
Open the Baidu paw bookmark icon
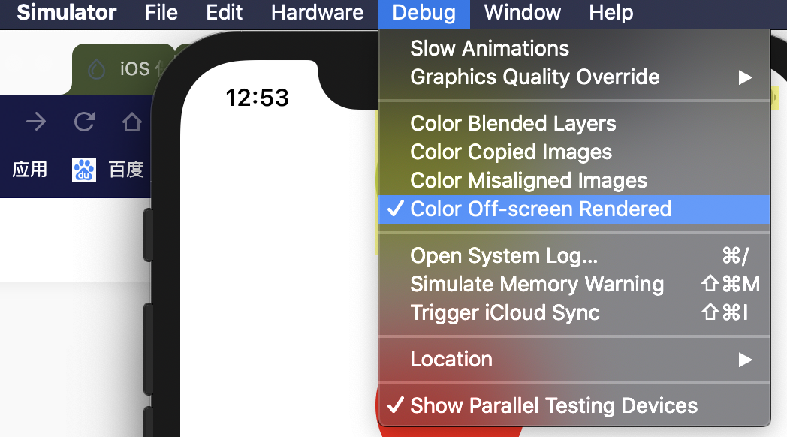pyautogui.click(x=84, y=170)
